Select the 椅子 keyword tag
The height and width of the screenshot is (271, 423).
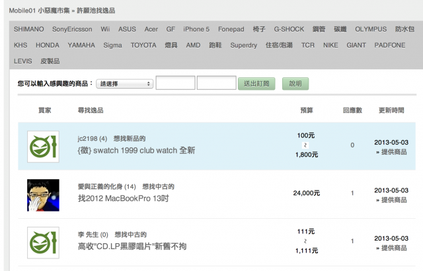(259, 29)
